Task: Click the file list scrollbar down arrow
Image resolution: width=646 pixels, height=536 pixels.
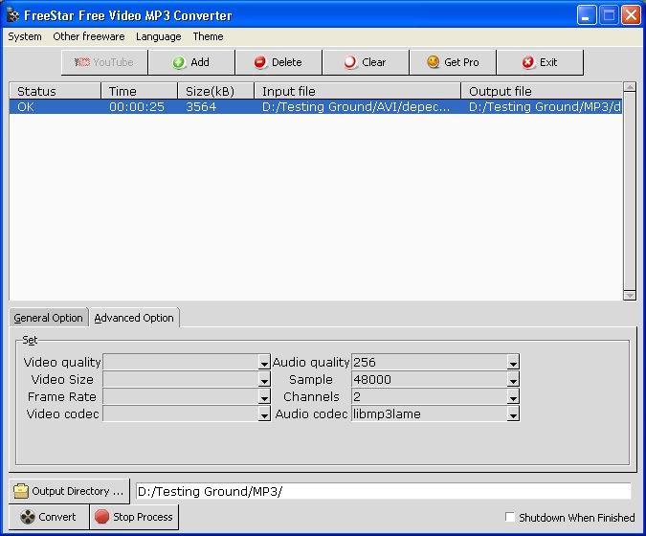Action: (x=630, y=295)
